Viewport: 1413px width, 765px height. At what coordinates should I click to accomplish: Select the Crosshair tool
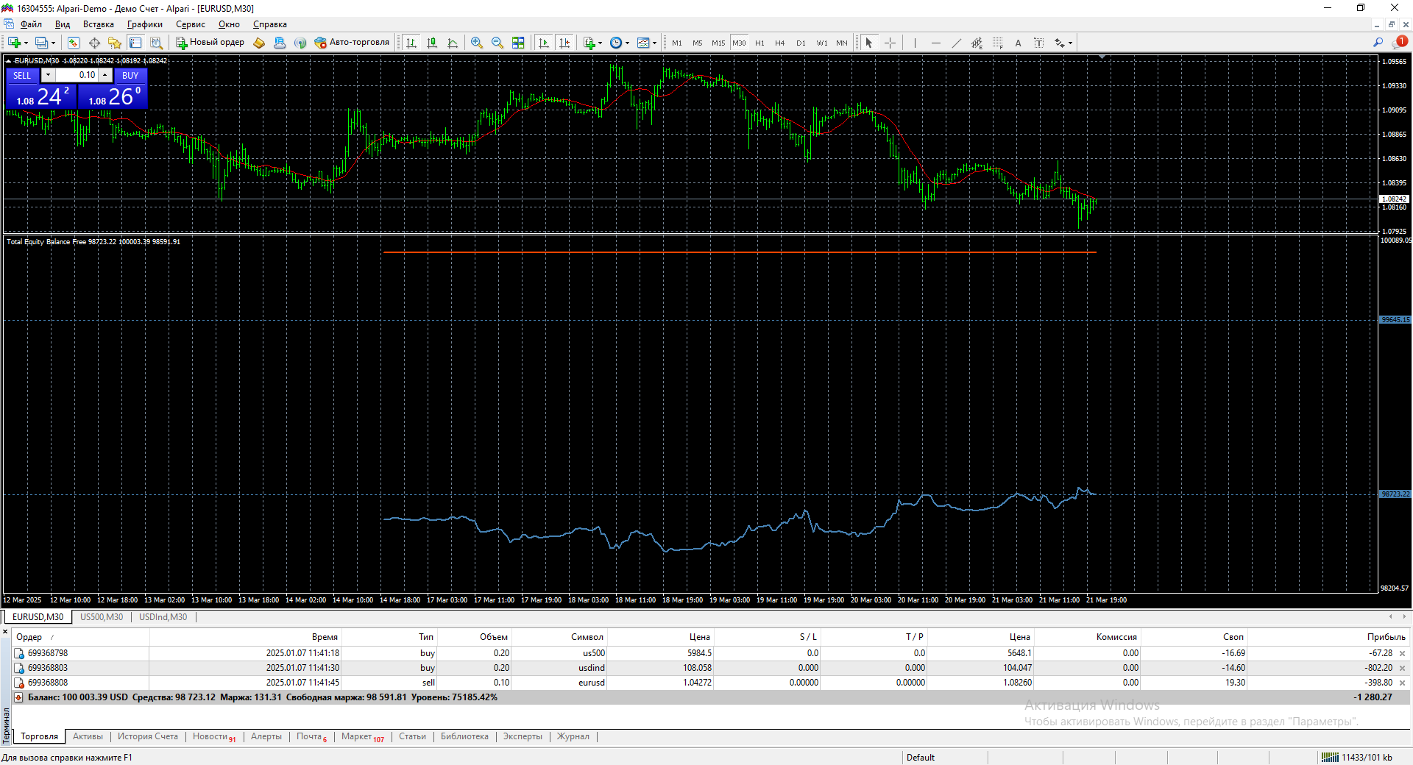890,43
